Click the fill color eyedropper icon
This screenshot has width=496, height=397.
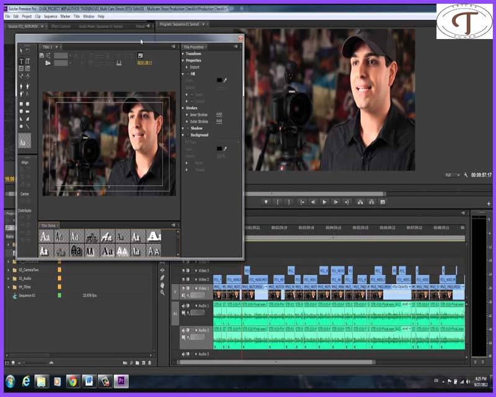[x=225, y=81]
